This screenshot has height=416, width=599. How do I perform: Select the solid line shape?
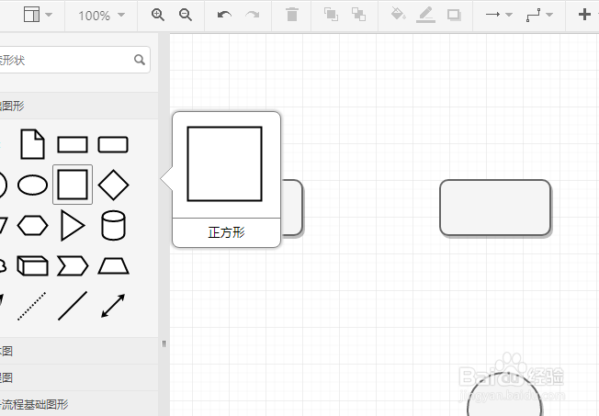(73, 306)
